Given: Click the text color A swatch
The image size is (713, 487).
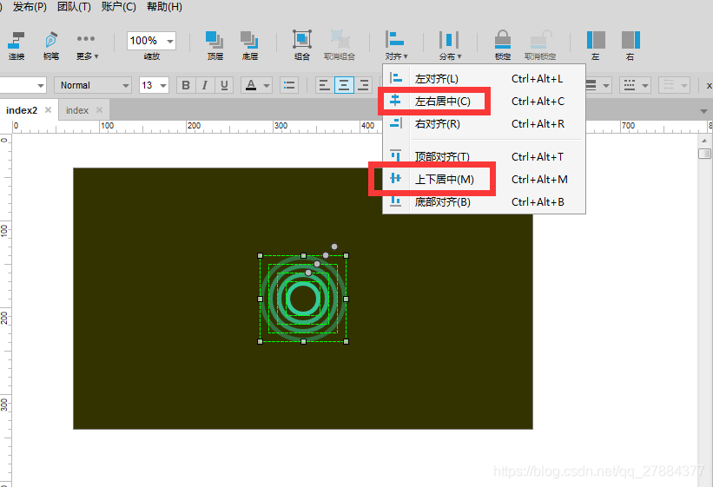Looking at the screenshot, I should point(251,85).
